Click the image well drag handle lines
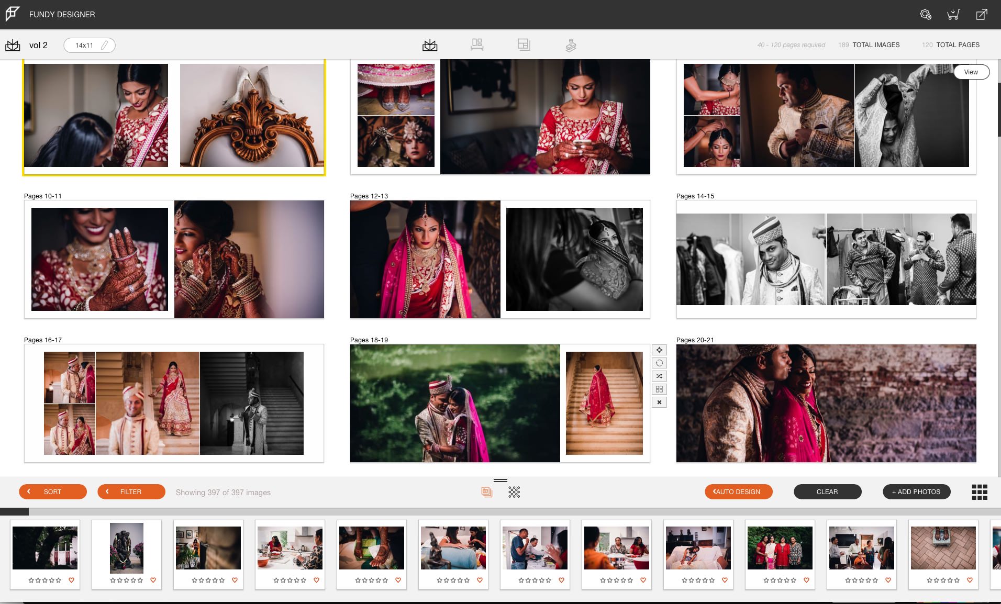Viewport: 1001px width, 604px height. click(500, 480)
